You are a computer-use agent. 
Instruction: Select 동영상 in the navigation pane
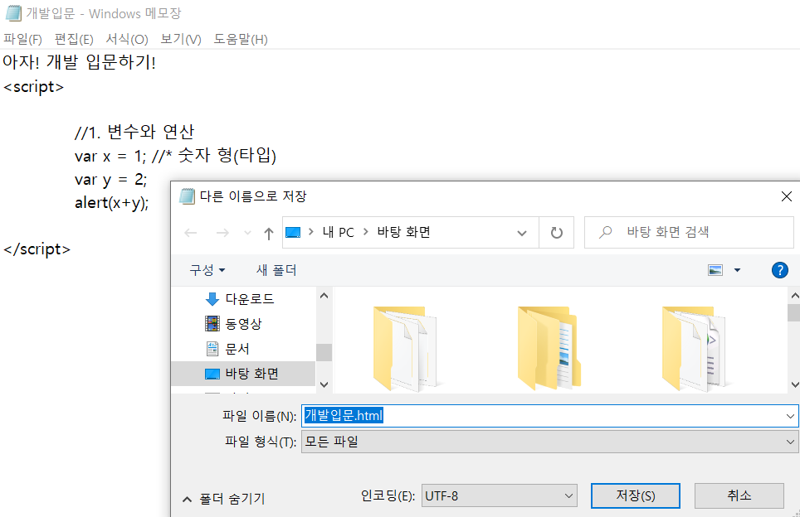pyautogui.click(x=243, y=324)
